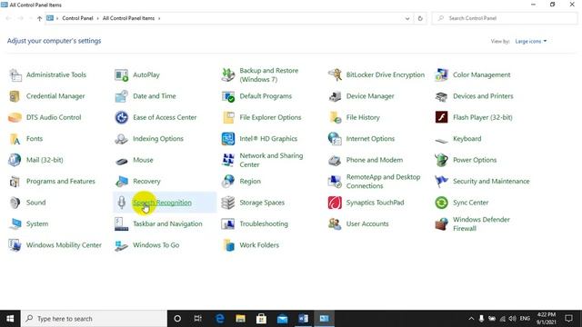This screenshot has width=582, height=327.
Task: Open Storage Spaces icon
Action: pos(228,203)
